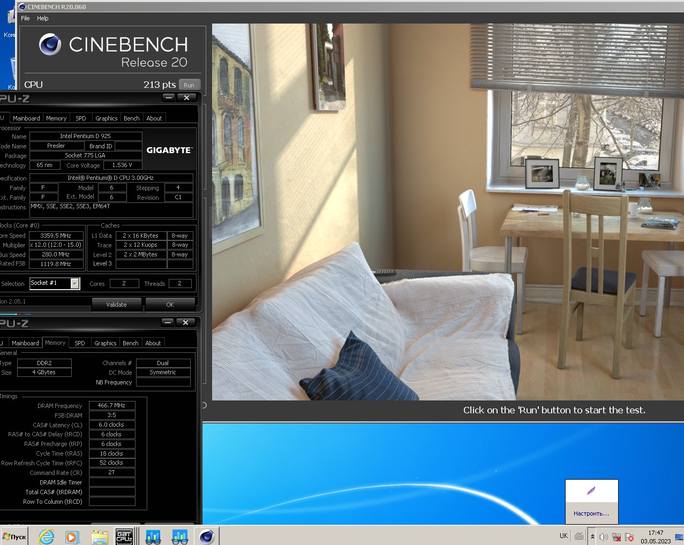The image size is (684, 545).
Task: Click the FSB:DRAM ratio value 3:5
Action: [x=112, y=415]
